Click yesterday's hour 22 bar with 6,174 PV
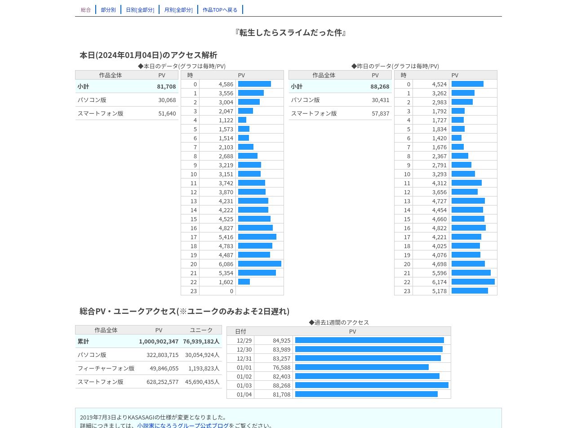 tap(473, 282)
